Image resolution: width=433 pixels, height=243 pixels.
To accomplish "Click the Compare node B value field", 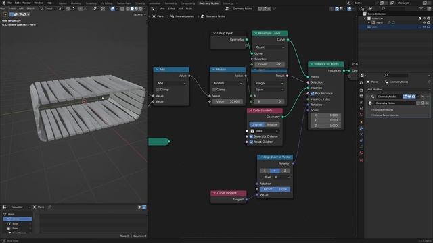I will click(269, 101).
